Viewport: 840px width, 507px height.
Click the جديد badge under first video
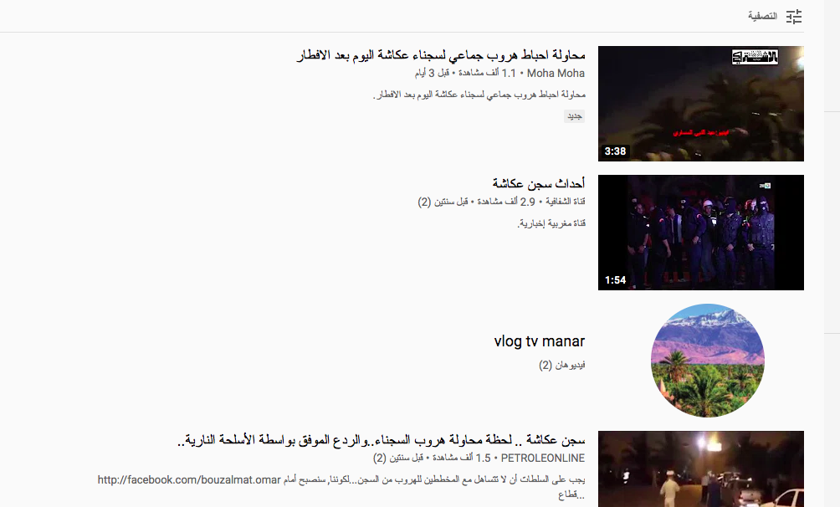click(574, 116)
